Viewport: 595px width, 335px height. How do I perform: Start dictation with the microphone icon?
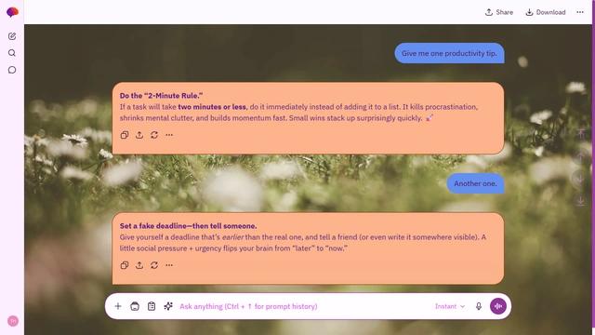[479, 306]
